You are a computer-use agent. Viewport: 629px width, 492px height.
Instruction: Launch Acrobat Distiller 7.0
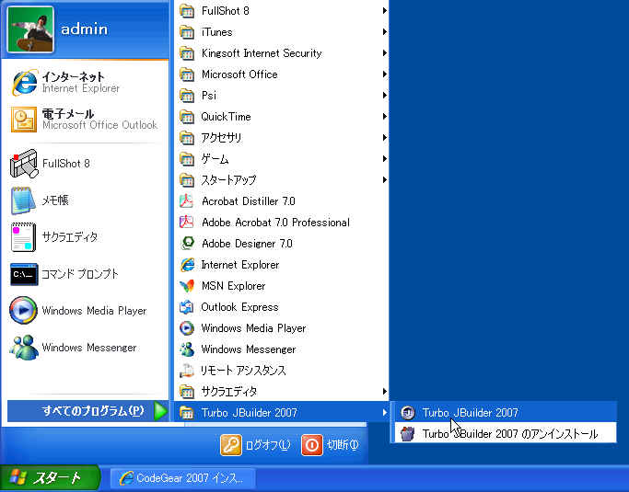[187, 201]
